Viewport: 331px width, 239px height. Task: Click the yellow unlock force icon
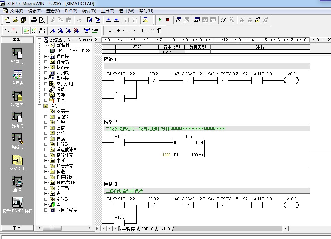(x=257, y=20)
